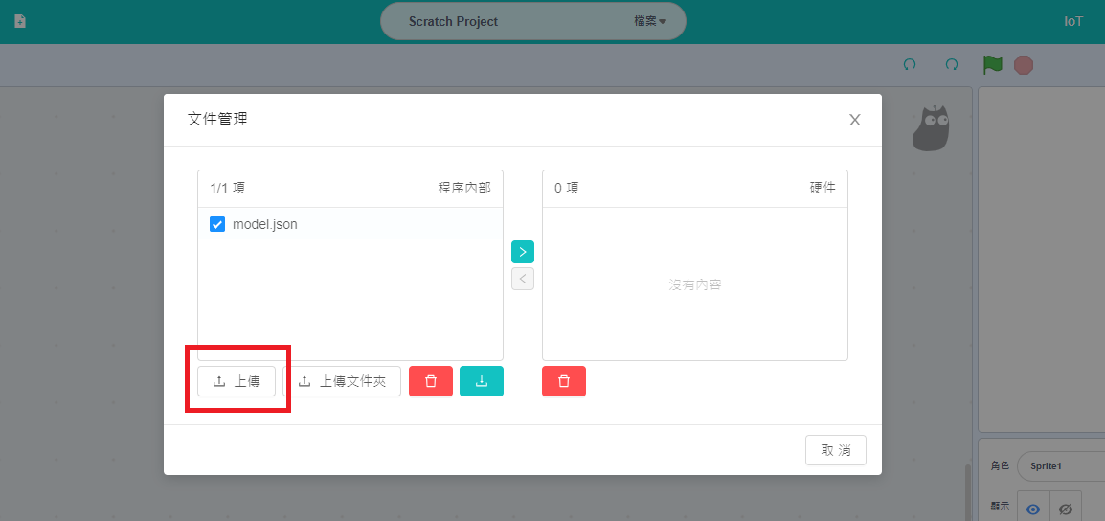Click the 1/1 項 count text
The image size is (1105, 521).
tap(228, 189)
